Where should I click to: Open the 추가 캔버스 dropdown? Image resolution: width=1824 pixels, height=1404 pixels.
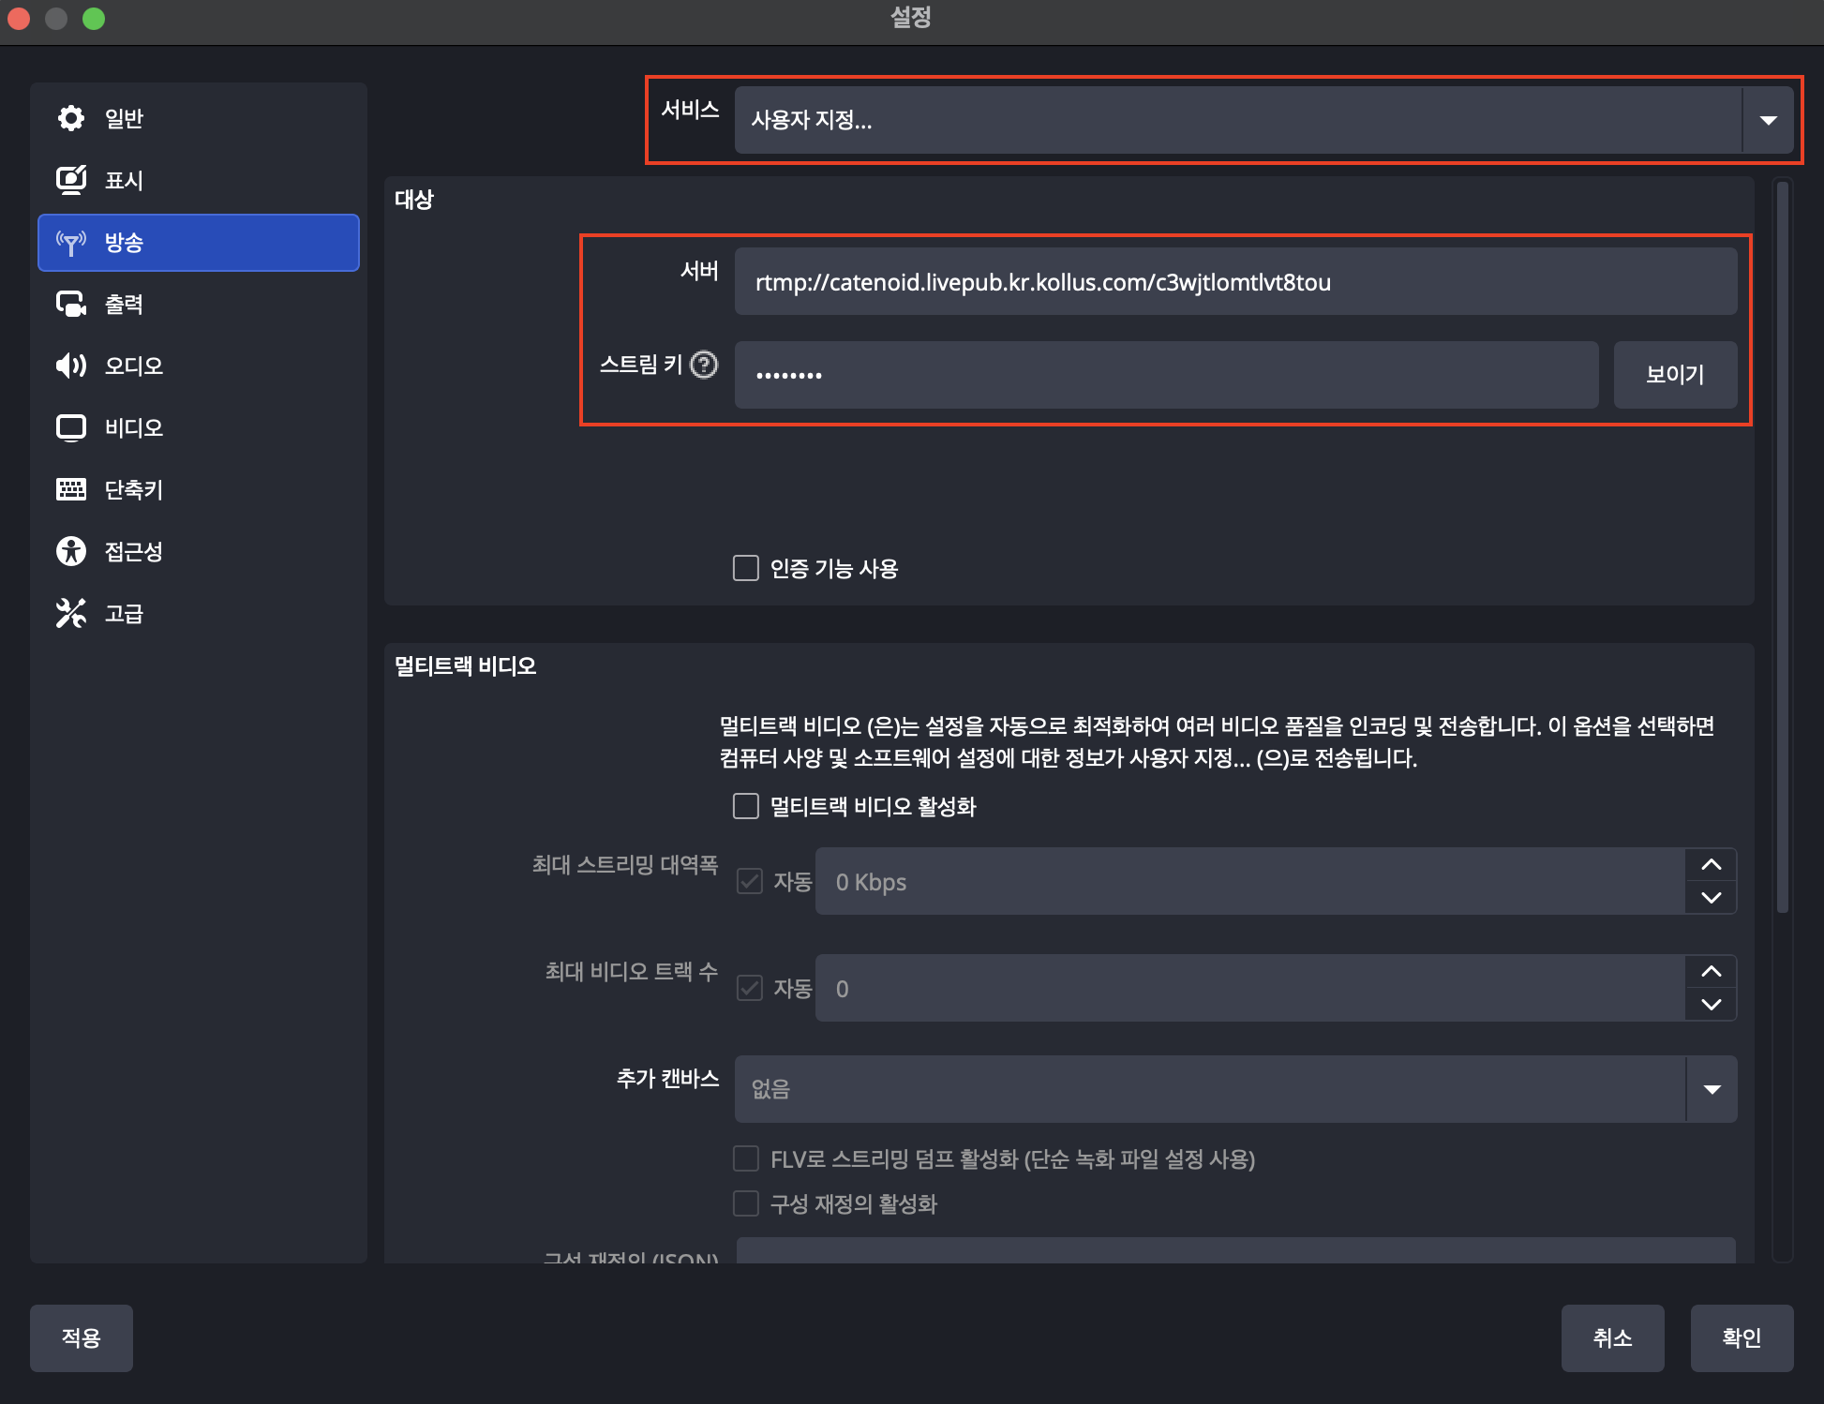point(1712,1089)
